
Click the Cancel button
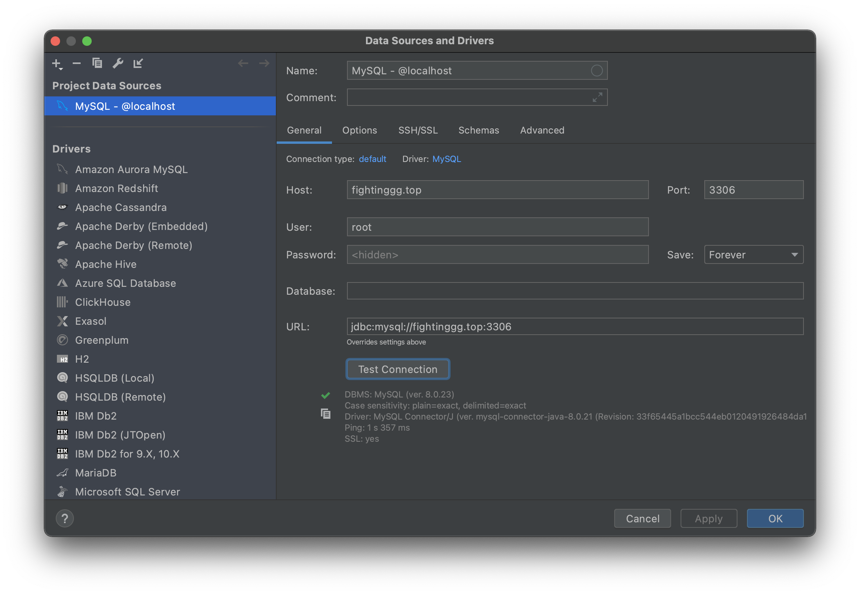pos(642,518)
